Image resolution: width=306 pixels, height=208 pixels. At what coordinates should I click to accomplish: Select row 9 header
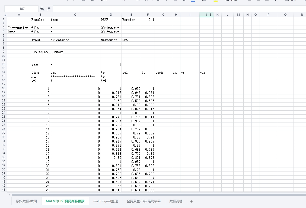[4, 52]
